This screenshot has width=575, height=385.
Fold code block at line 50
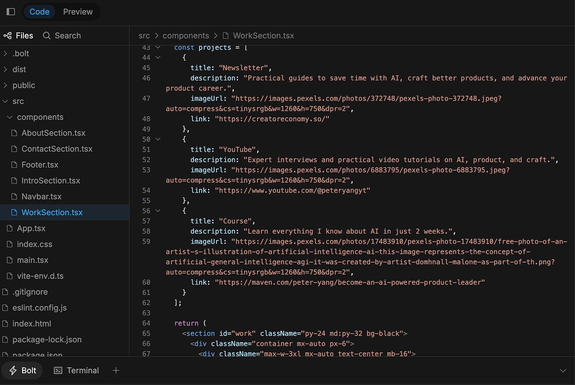pos(158,139)
